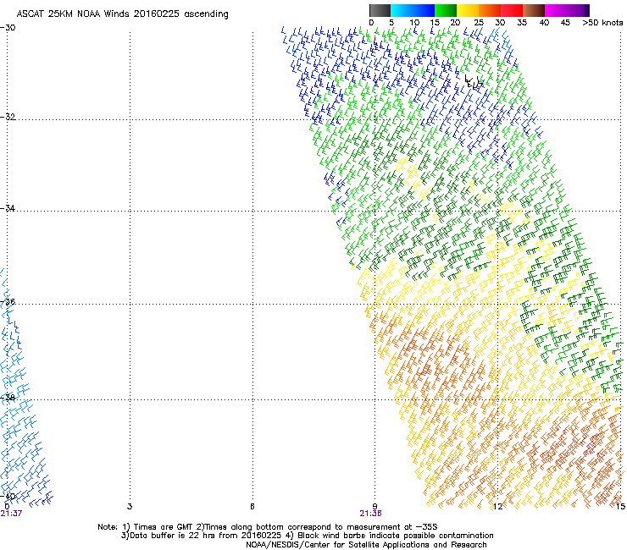This screenshot has height=550, width=627.
Task: Click the '-36' latitude axis label
Action: coord(8,301)
